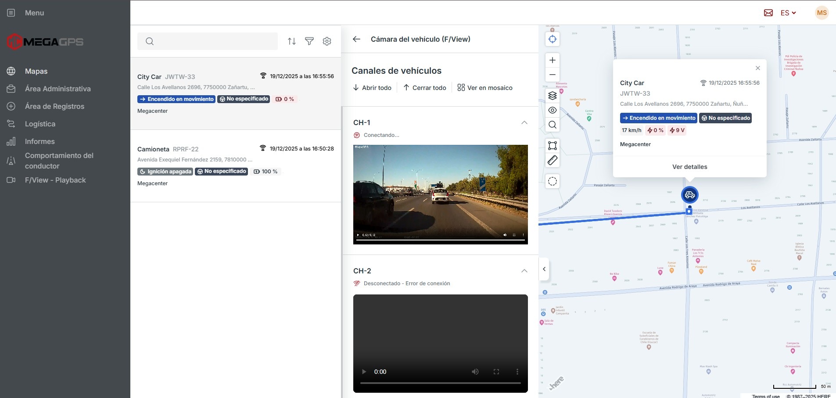Click Ver en mosaico button
The width and height of the screenshot is (836, 398).
tap(485, 88)
